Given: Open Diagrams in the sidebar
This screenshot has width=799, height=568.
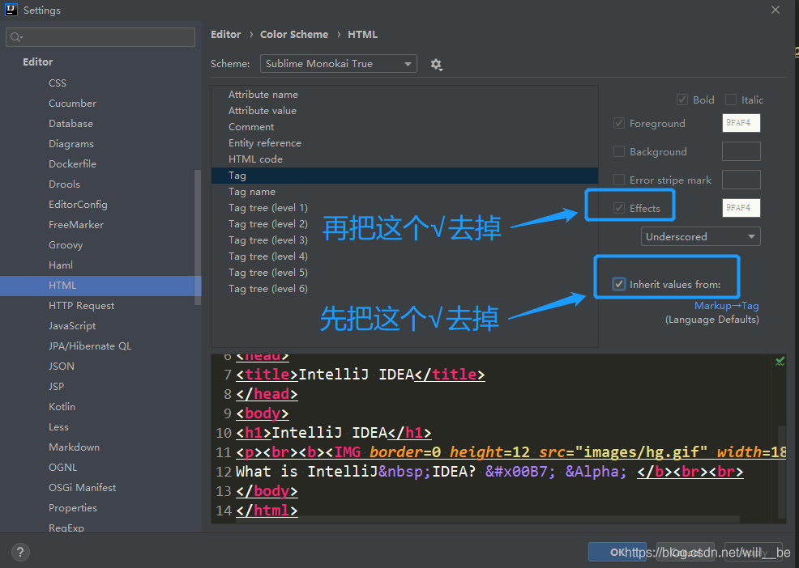Looking at the screenshot, I should (71, 144).
